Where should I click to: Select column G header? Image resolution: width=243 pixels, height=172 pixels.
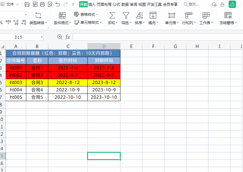tap(175, 46)
